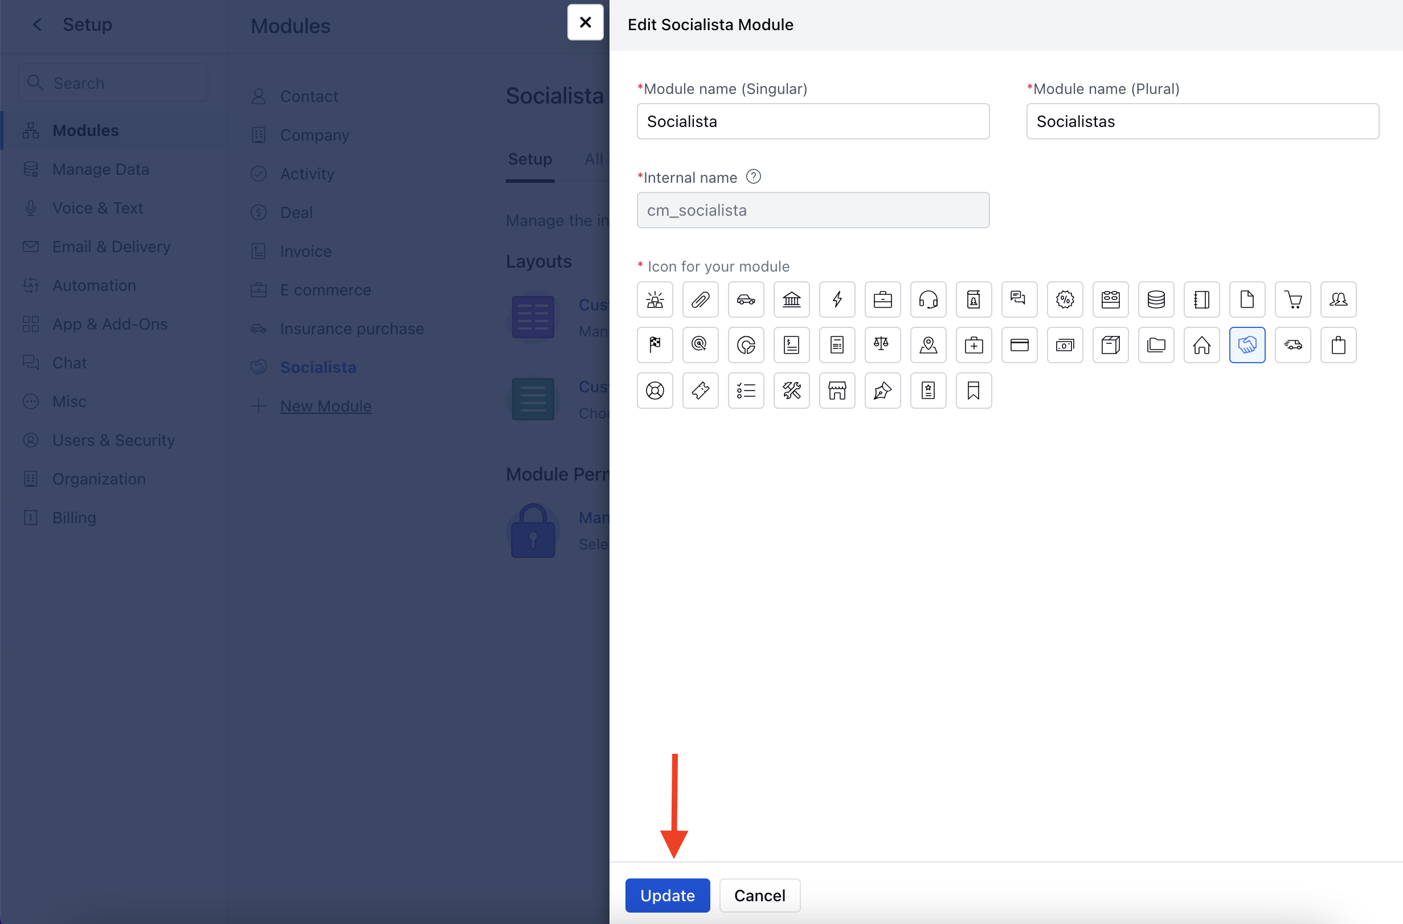This screenshot has height=924, width=1403.
Task: Select the hammer and wrench tools icon
Action: (791, 390)
